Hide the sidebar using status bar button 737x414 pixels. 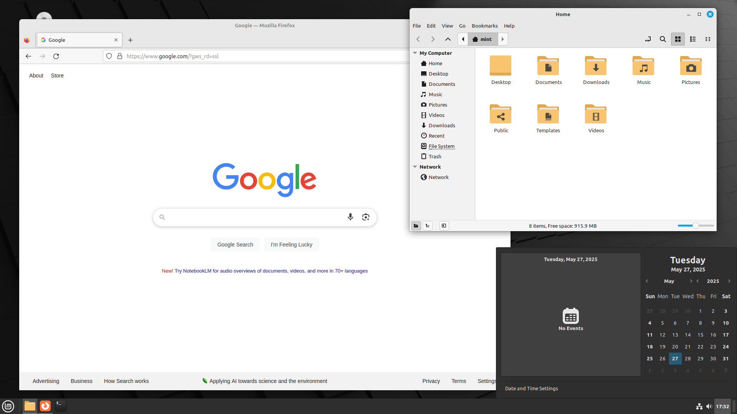(444, 226)
